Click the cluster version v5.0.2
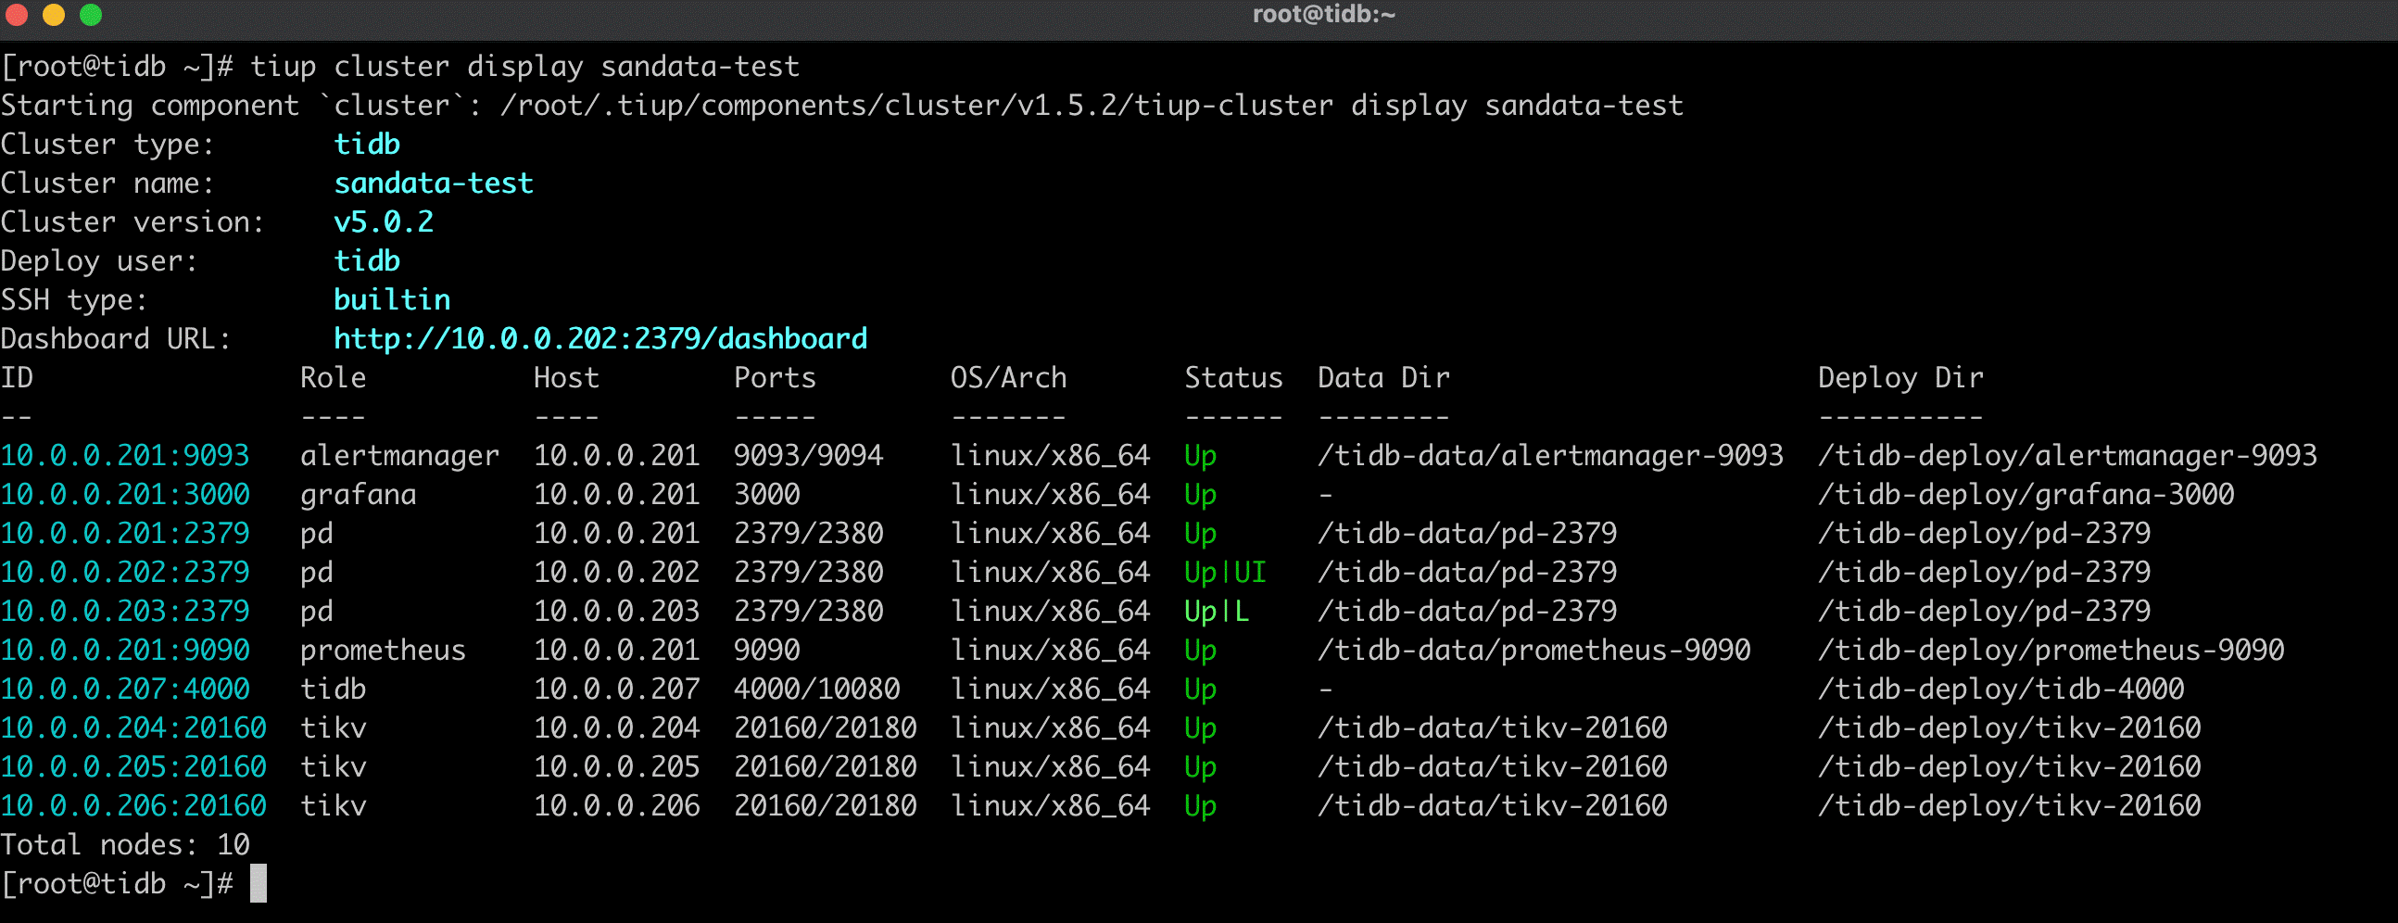 tap(384, 222)
